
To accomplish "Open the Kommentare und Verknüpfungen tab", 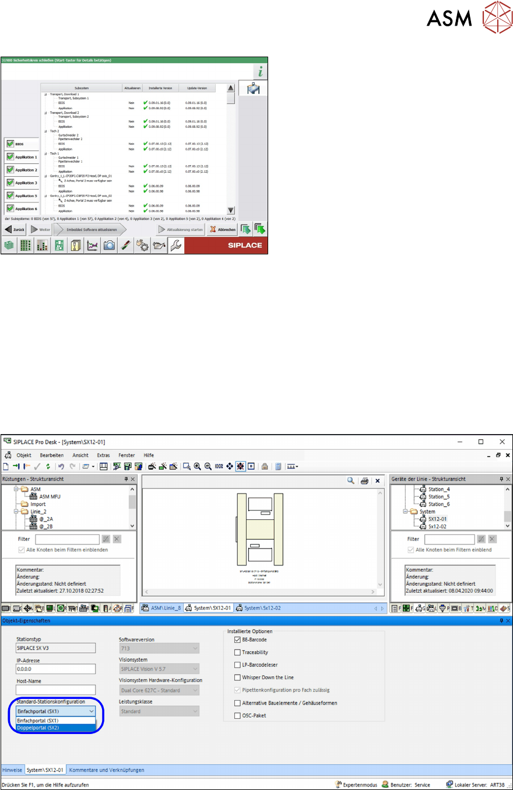I will click(107, 770).
